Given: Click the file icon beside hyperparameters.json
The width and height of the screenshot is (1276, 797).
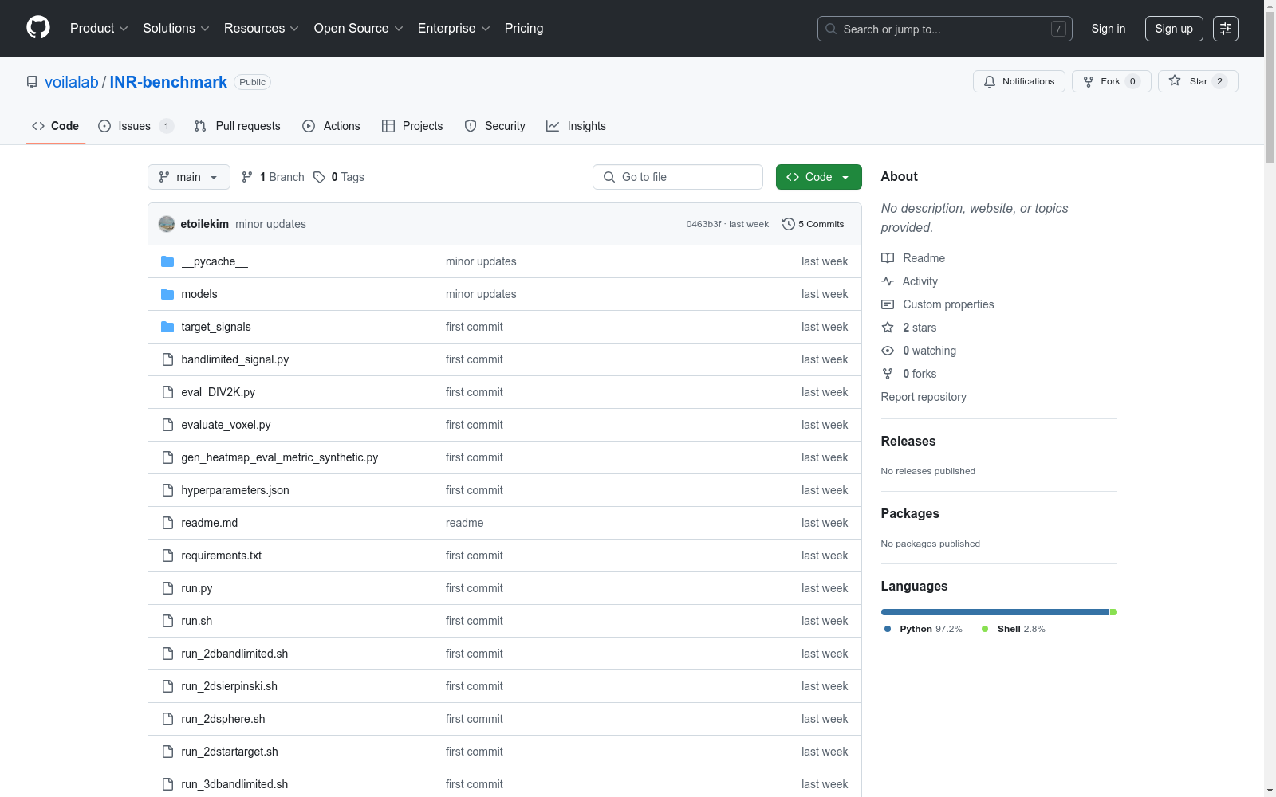Looking at the screenshot, I should [x=167, y=490].
